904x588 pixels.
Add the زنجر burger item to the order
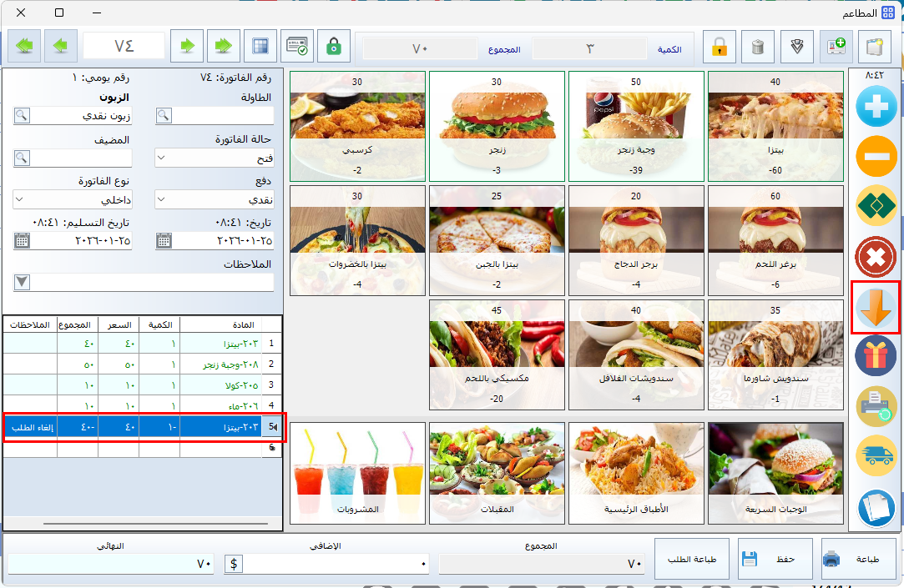497,125
